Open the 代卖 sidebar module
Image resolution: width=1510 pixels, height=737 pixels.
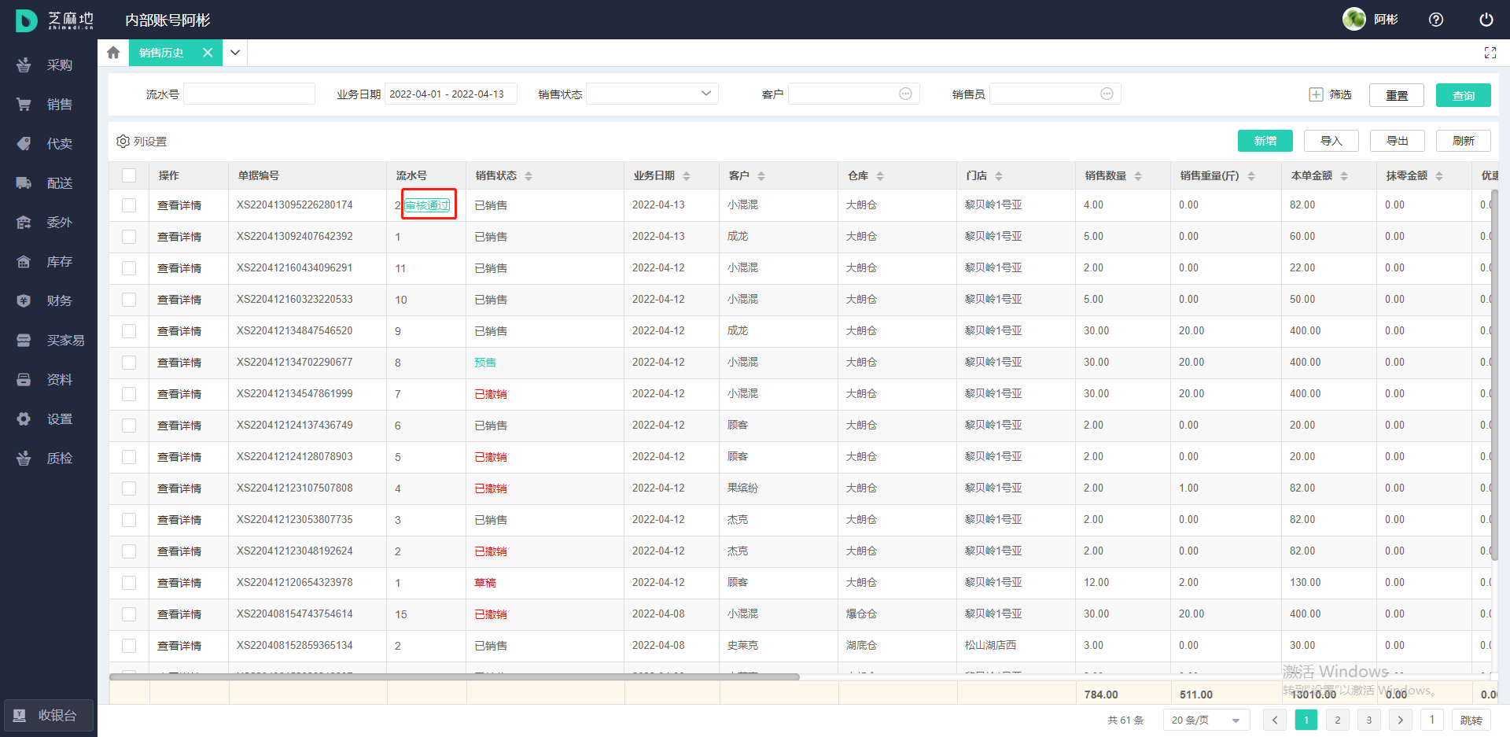tap(49, 144)
